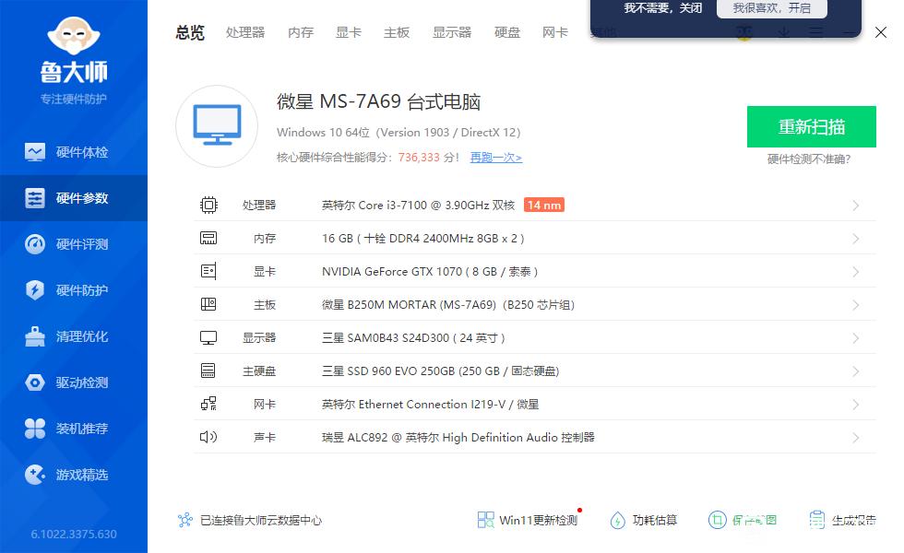Open 驱动检测 driver check
Image resolution: width=904 pixels, height=553 pixels.
coord(74,382)
